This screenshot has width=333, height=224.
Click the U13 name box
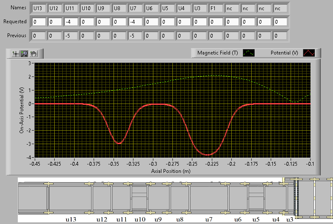tap(39, 8)
